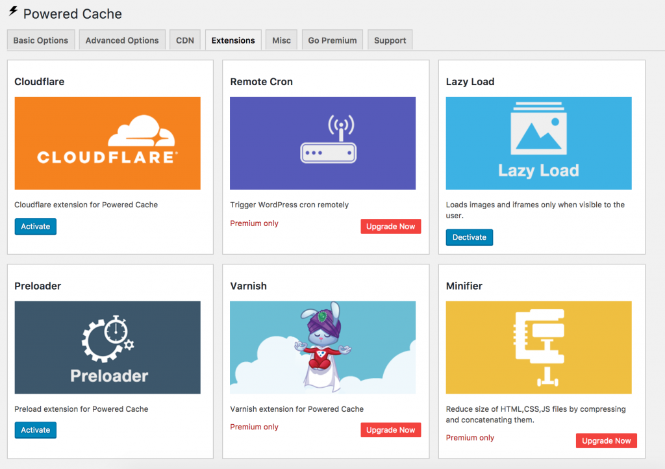
Task: Click Premium only under Remote Cron
Action: point(255,223)
